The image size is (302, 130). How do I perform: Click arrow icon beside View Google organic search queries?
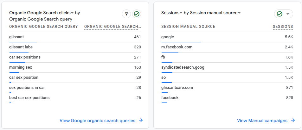[x=141, y=121]
